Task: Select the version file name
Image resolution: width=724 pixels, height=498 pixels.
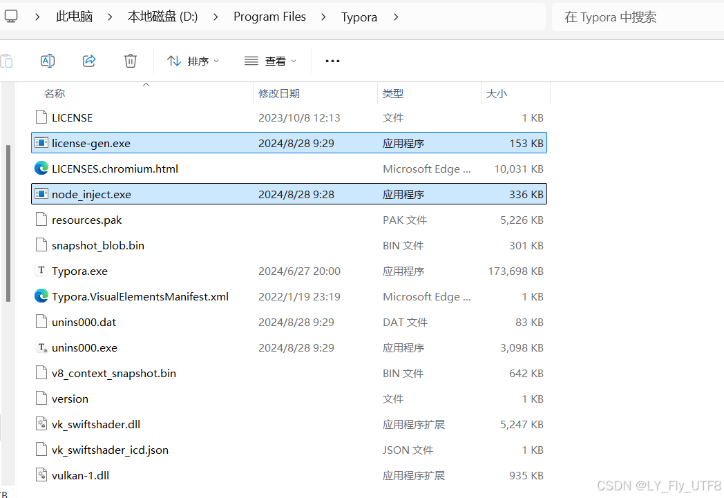Action: [70, 399]
